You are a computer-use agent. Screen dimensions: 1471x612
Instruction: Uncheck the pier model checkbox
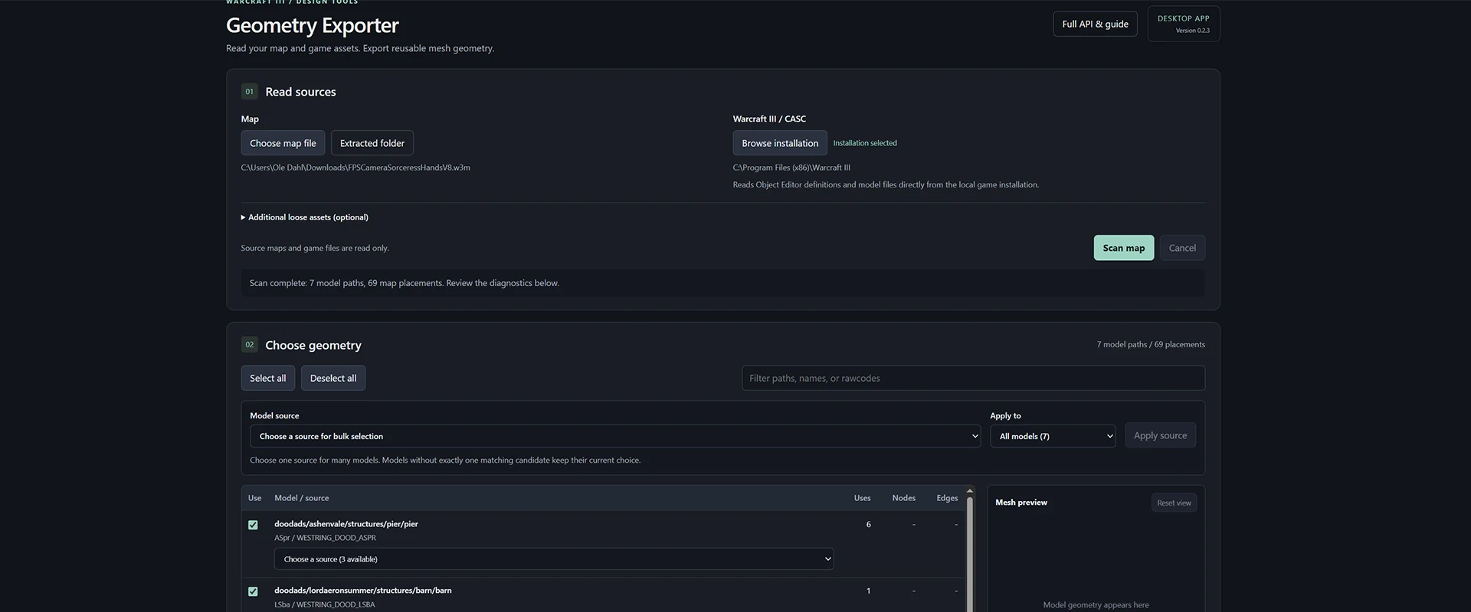click(x=253, y=525)
